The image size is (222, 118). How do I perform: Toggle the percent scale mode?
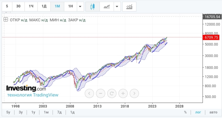point(185,112)
